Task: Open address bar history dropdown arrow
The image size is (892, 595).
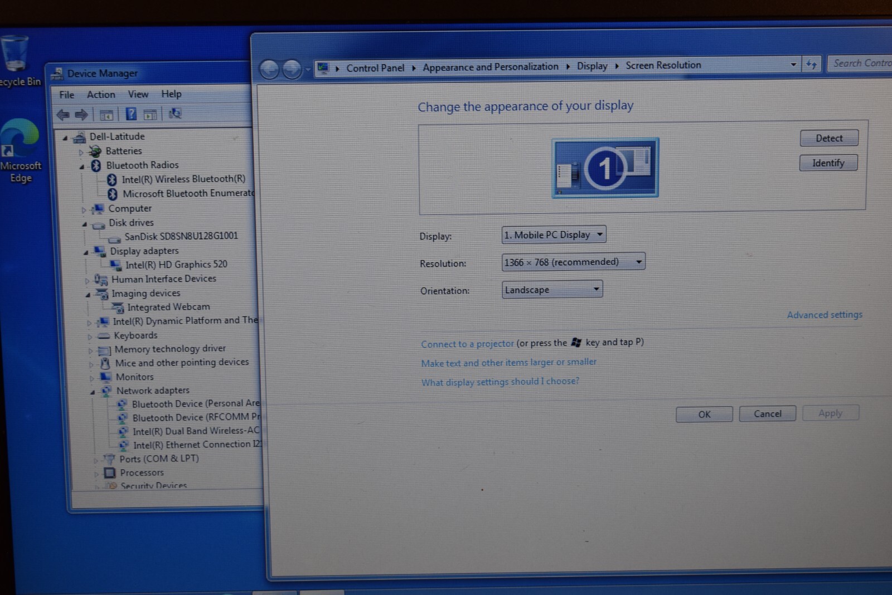Action: [x=793, y=65]
